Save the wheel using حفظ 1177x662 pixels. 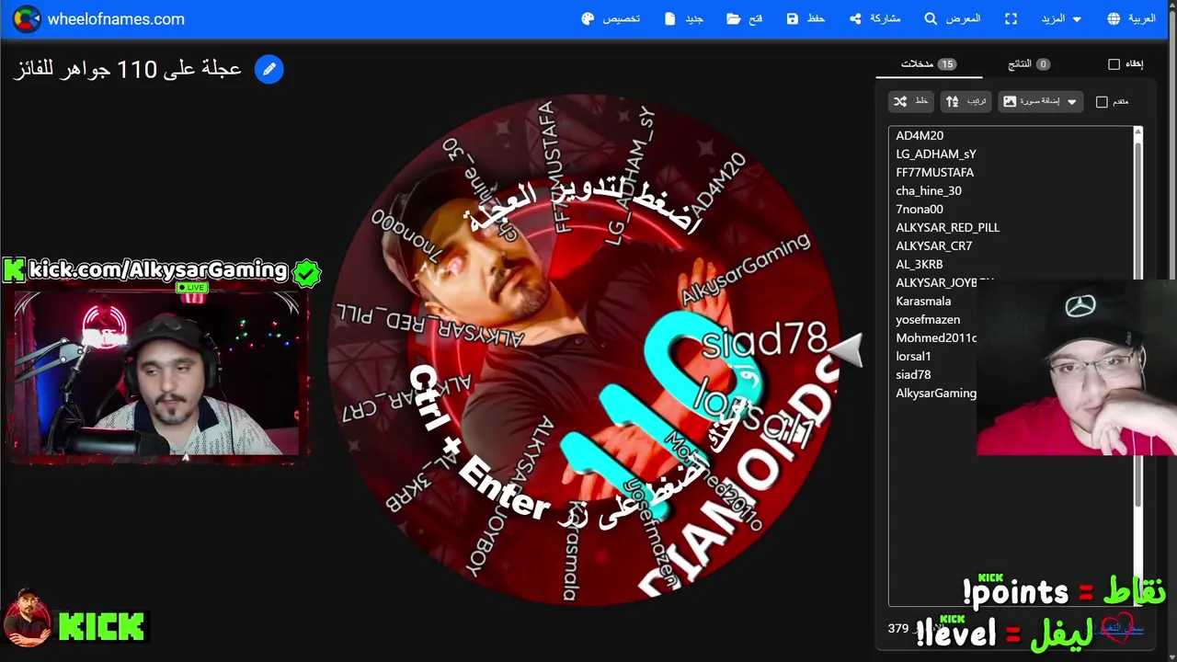pyautogui.click(x=805, y=18)
